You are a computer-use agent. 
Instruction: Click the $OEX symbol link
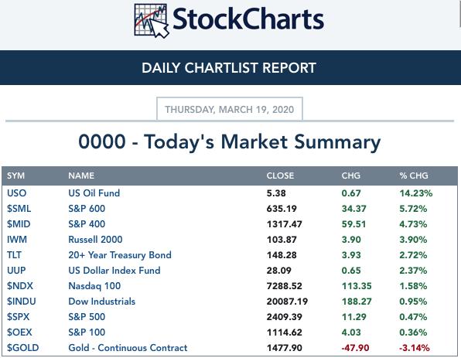19,332
